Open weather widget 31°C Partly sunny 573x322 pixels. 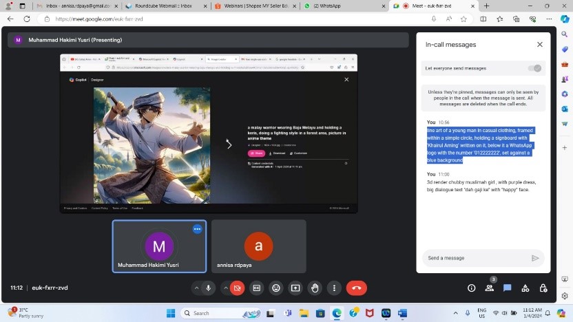(x=26, y=313)
